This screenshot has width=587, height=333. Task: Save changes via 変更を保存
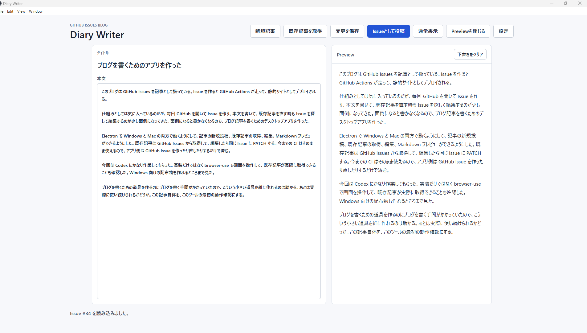click(x=347, y=31)
